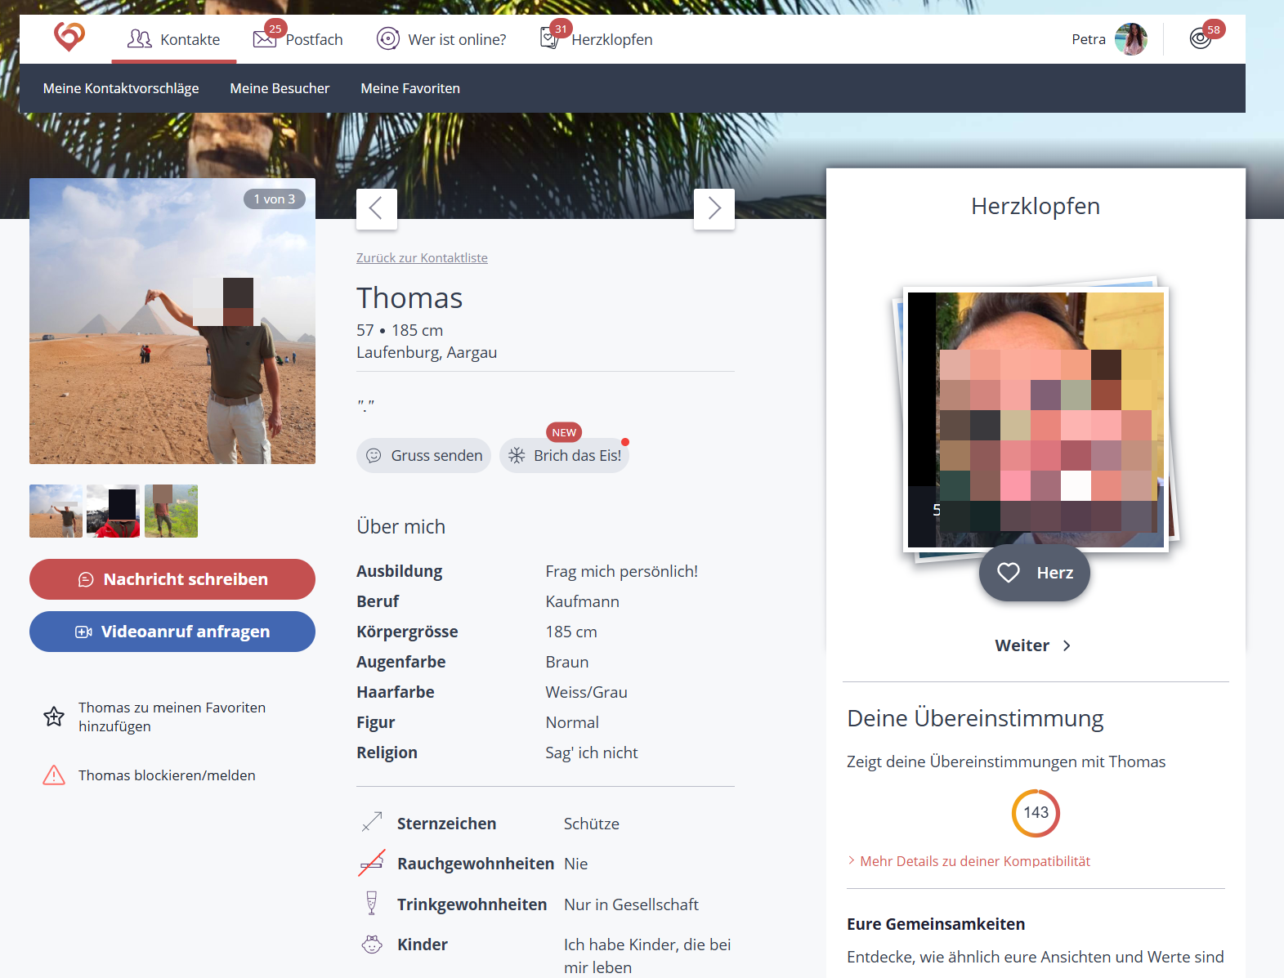
Task: Send a greeting with Gruss senden
Action: pyautogui.click(x=423, y=455)
